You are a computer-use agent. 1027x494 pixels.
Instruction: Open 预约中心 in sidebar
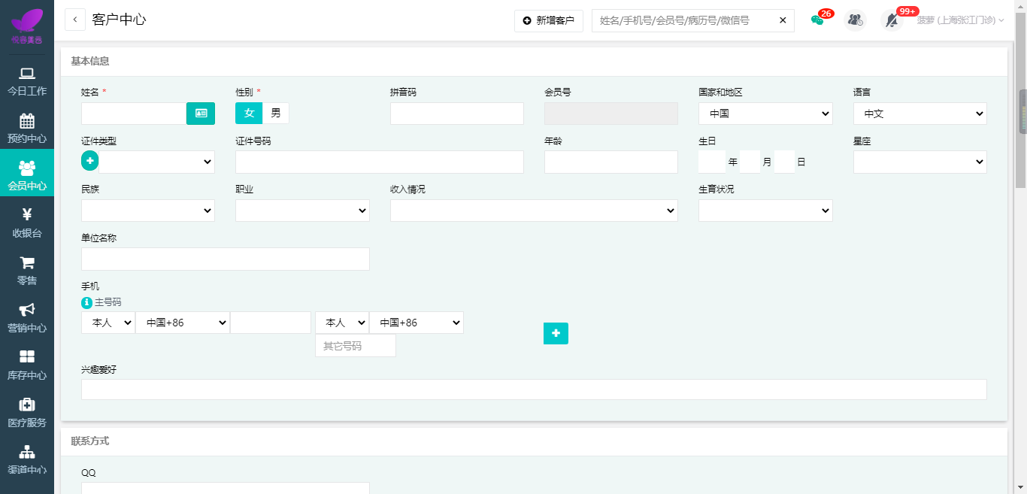point(27,129)
